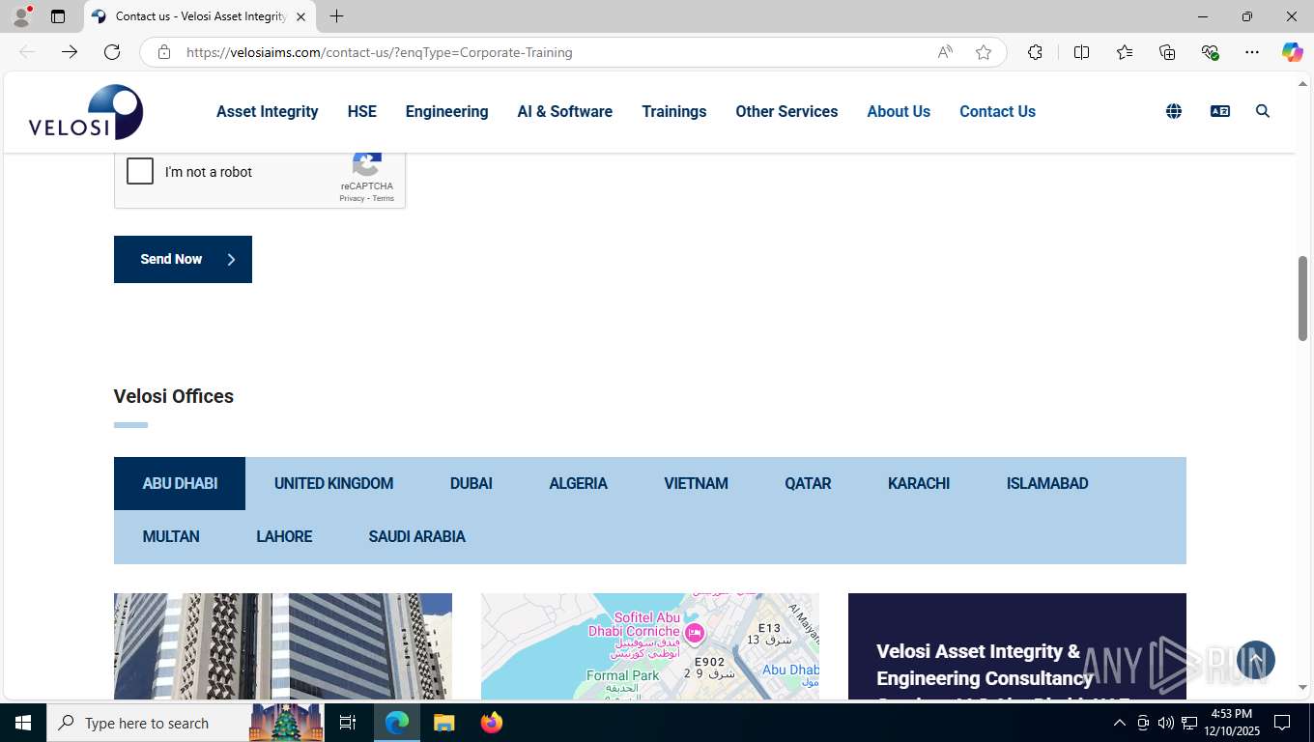Open the Collections icon
1314x742 pixels.
coord(1167,52)
